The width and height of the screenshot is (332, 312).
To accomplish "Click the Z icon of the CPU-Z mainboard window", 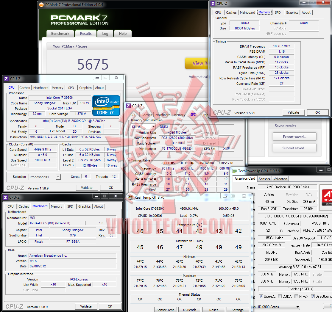I will point(5,197).
